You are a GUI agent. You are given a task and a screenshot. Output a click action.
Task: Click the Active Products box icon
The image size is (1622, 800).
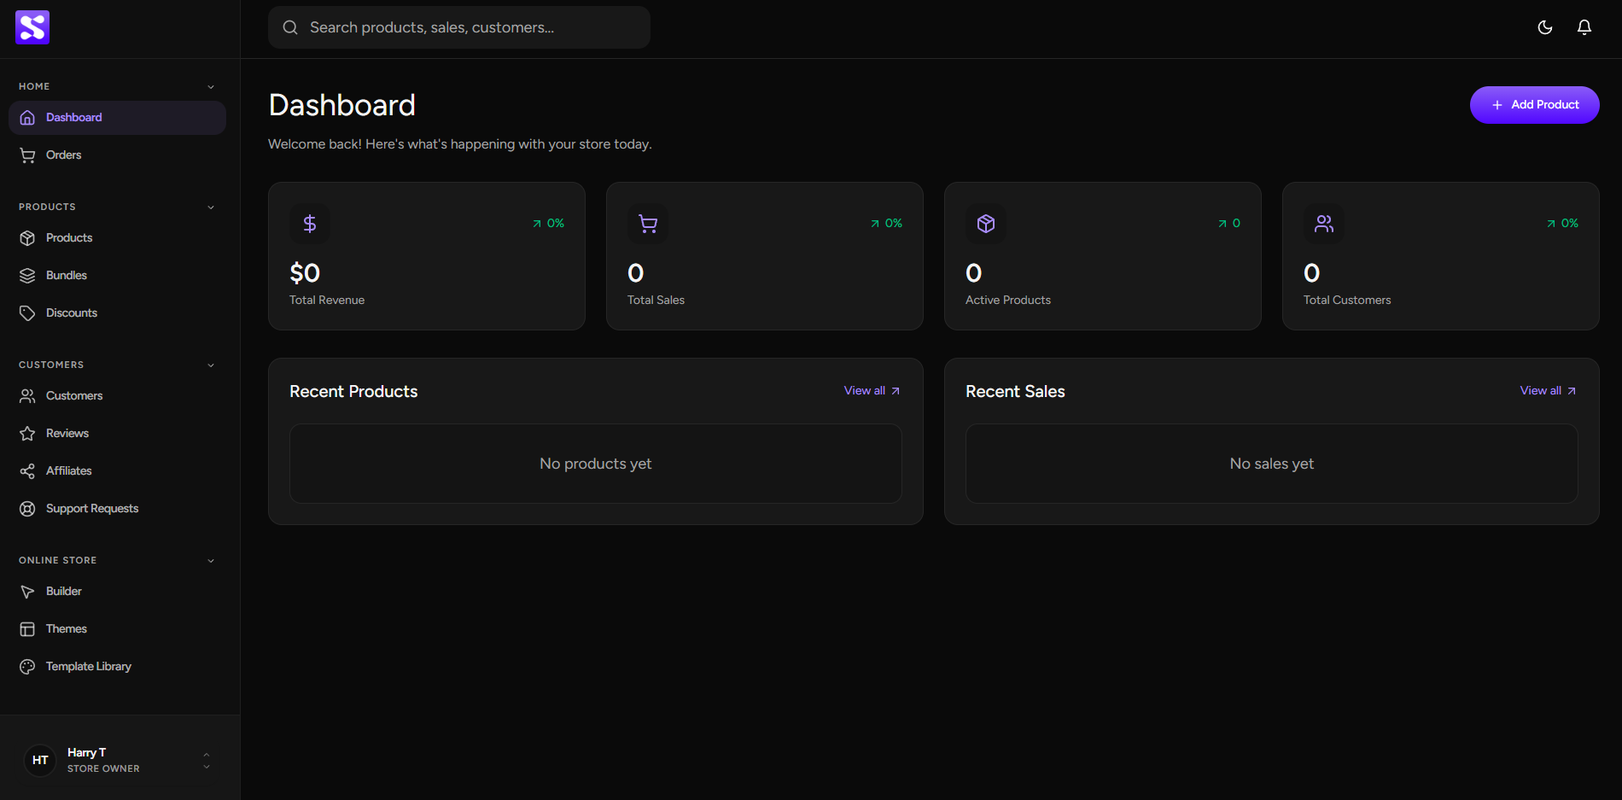tap(986, 224)
